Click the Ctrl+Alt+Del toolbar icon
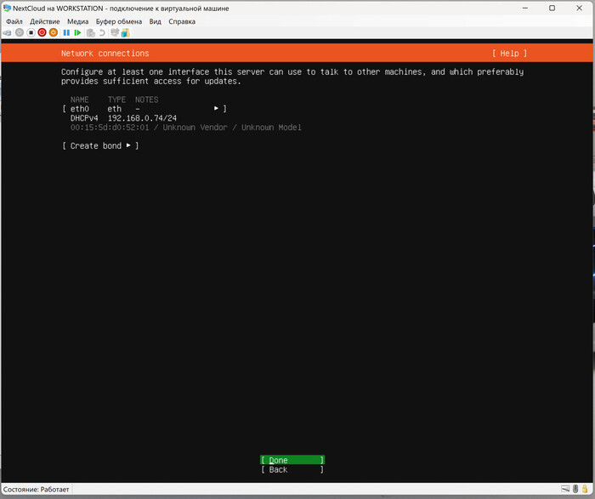Image resolution: width=595 pixels, height=499 pixels. (7, 33)
